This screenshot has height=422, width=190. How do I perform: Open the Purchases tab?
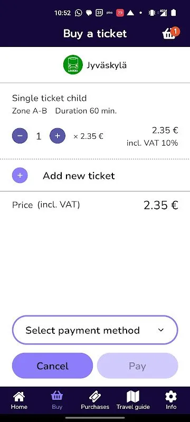coord(95,400)
